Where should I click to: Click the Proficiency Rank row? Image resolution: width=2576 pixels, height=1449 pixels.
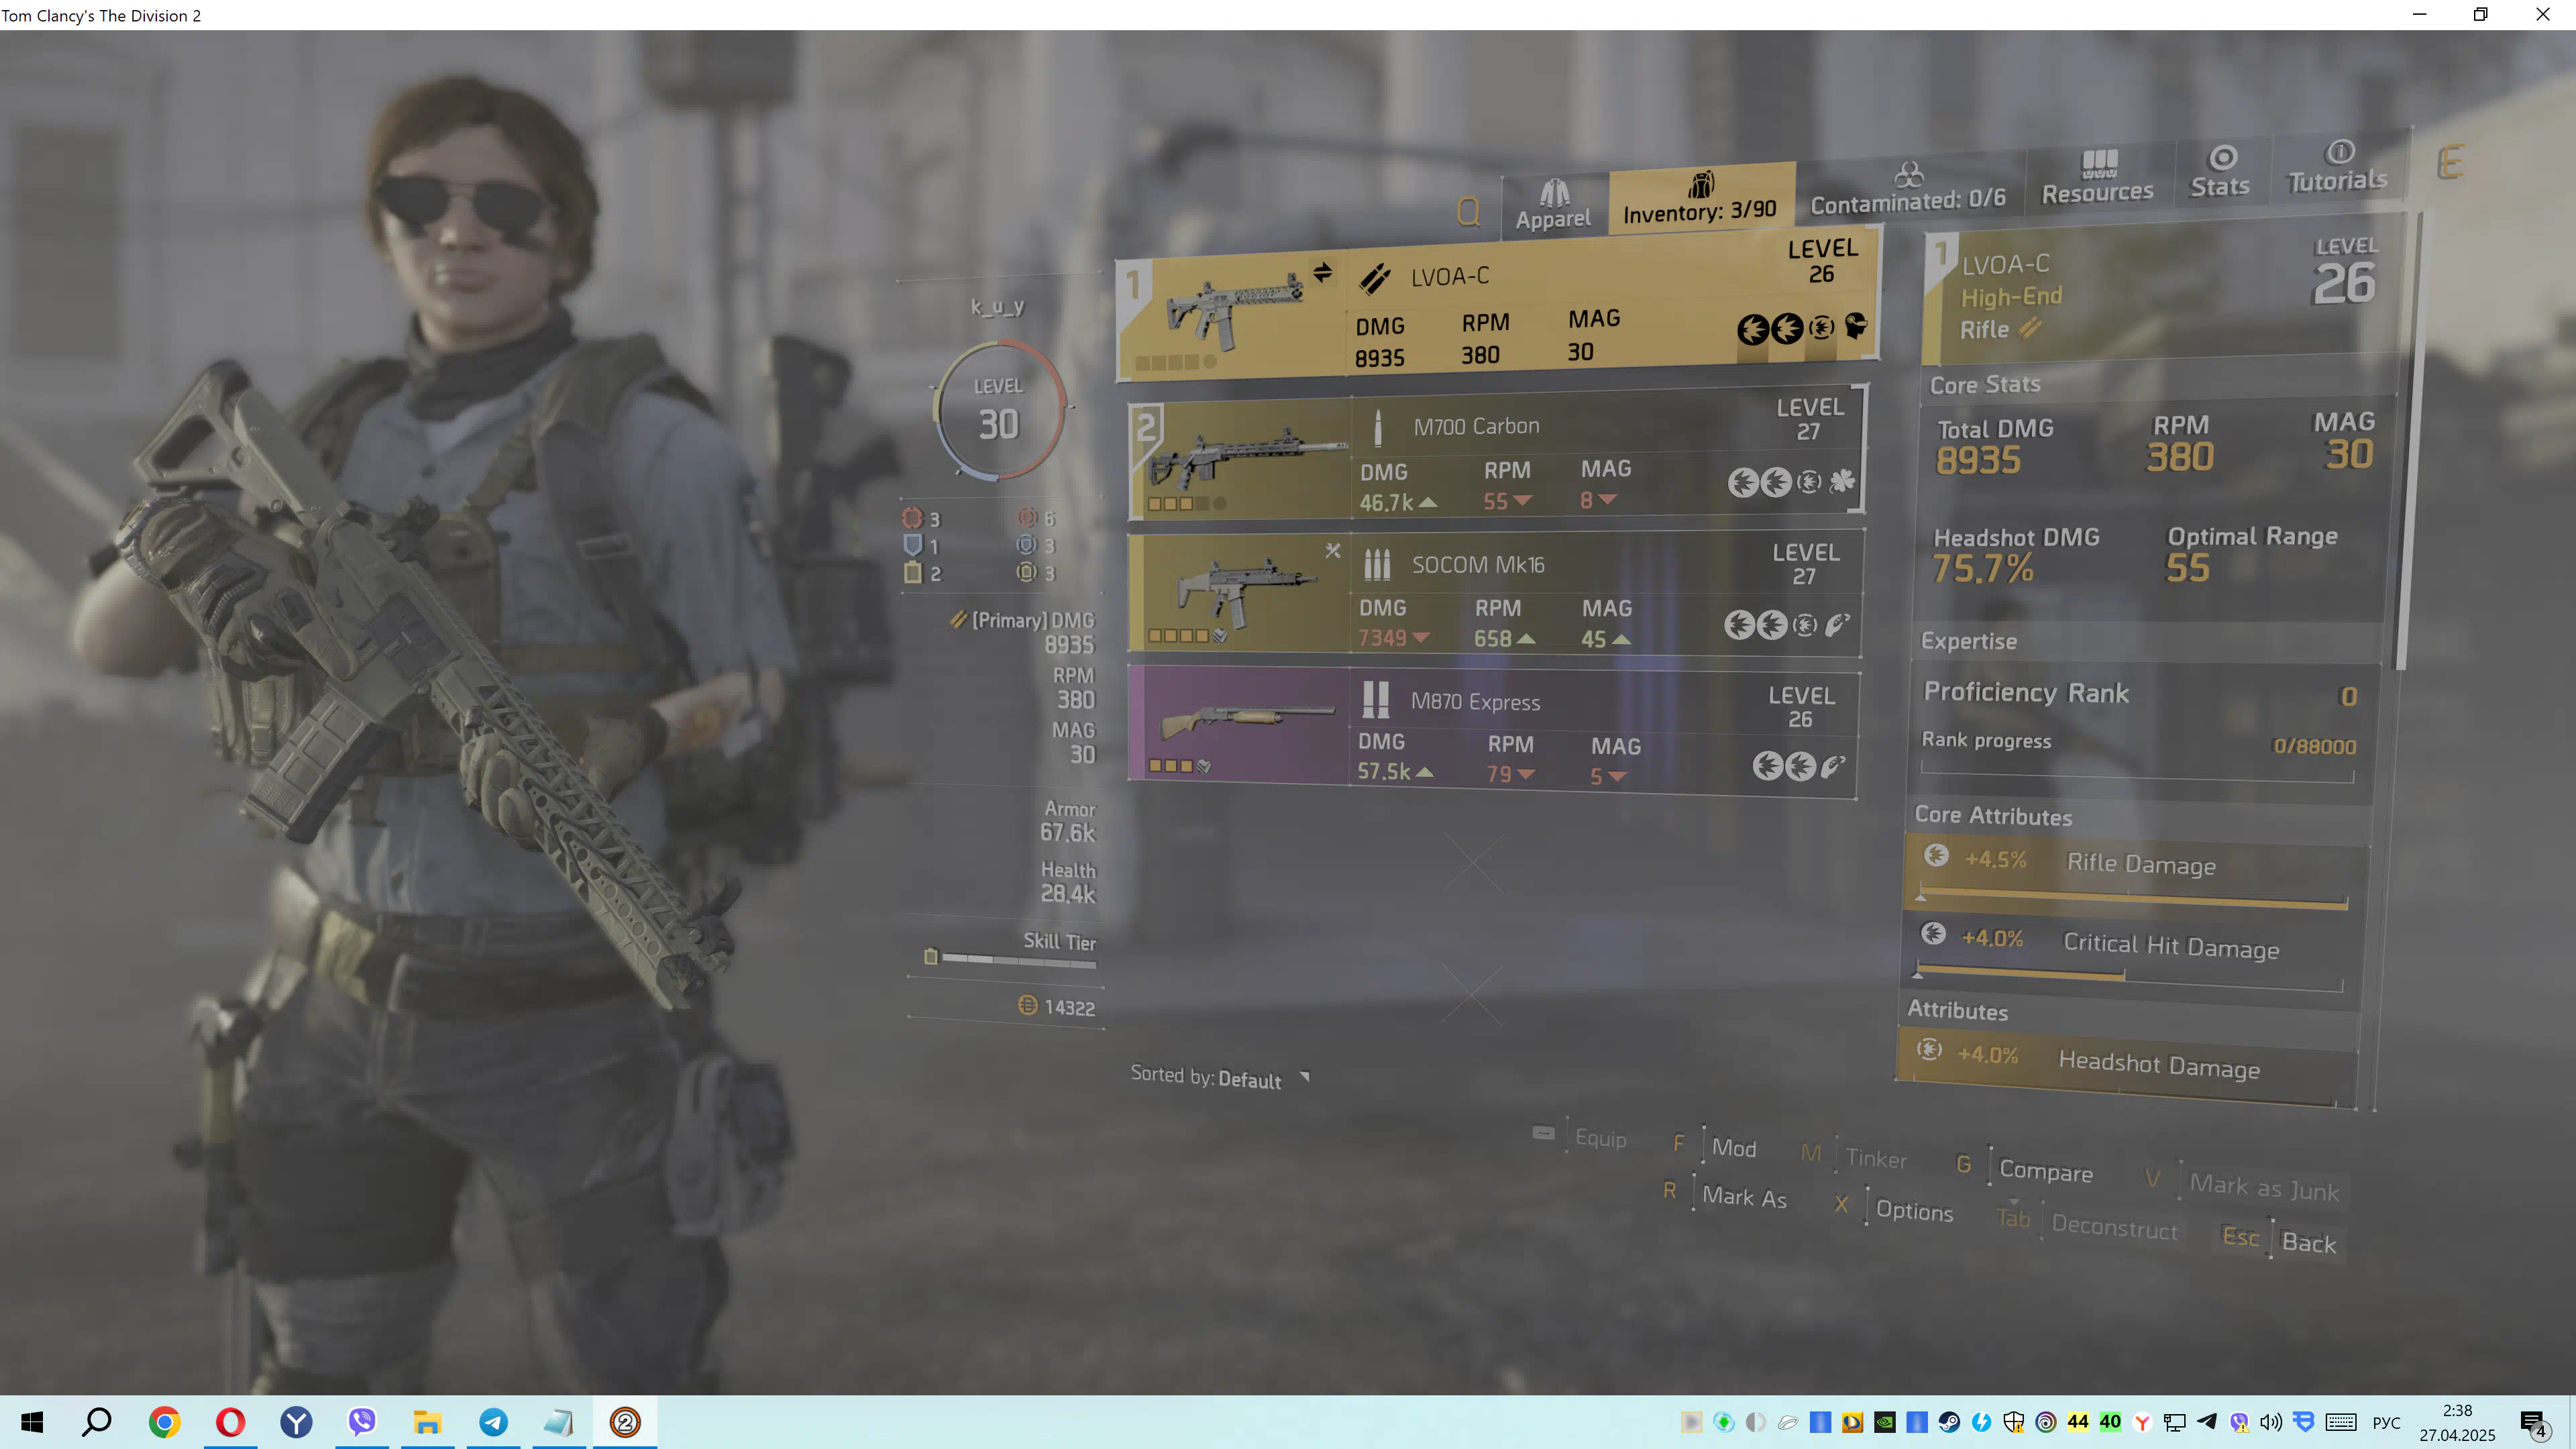[2141, 693]
